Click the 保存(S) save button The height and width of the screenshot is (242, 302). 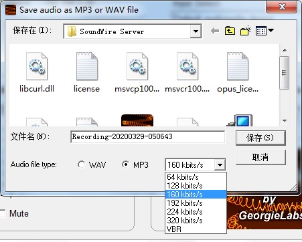(260, 138)
